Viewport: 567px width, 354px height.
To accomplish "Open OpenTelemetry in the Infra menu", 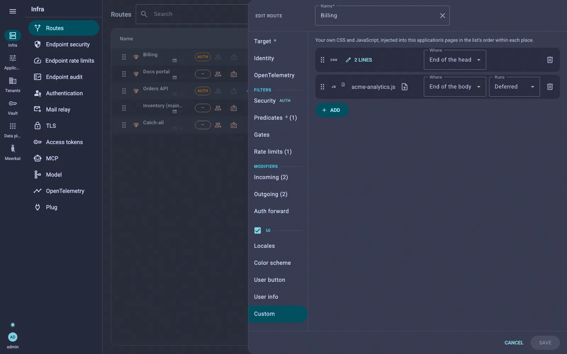I will 64,191.
